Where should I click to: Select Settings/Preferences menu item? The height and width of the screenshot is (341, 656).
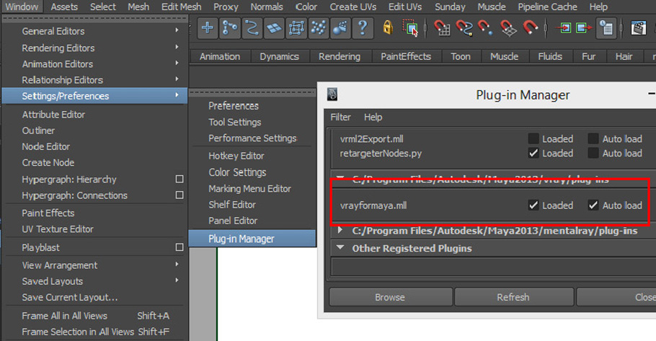[x=94, y=96]
